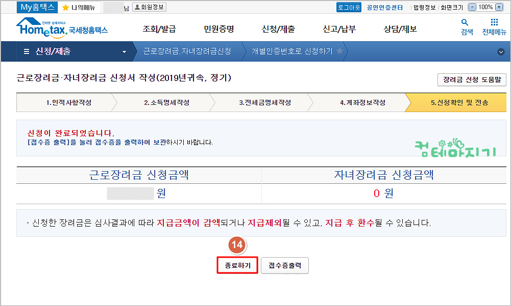This screenshot has width=511, height=306.
Task: Expand the breadcrumb bar round chevron
Action: click(501, 52)
